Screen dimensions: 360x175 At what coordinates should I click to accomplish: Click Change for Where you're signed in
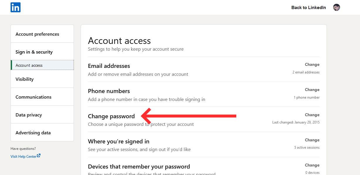click(312, 140)
